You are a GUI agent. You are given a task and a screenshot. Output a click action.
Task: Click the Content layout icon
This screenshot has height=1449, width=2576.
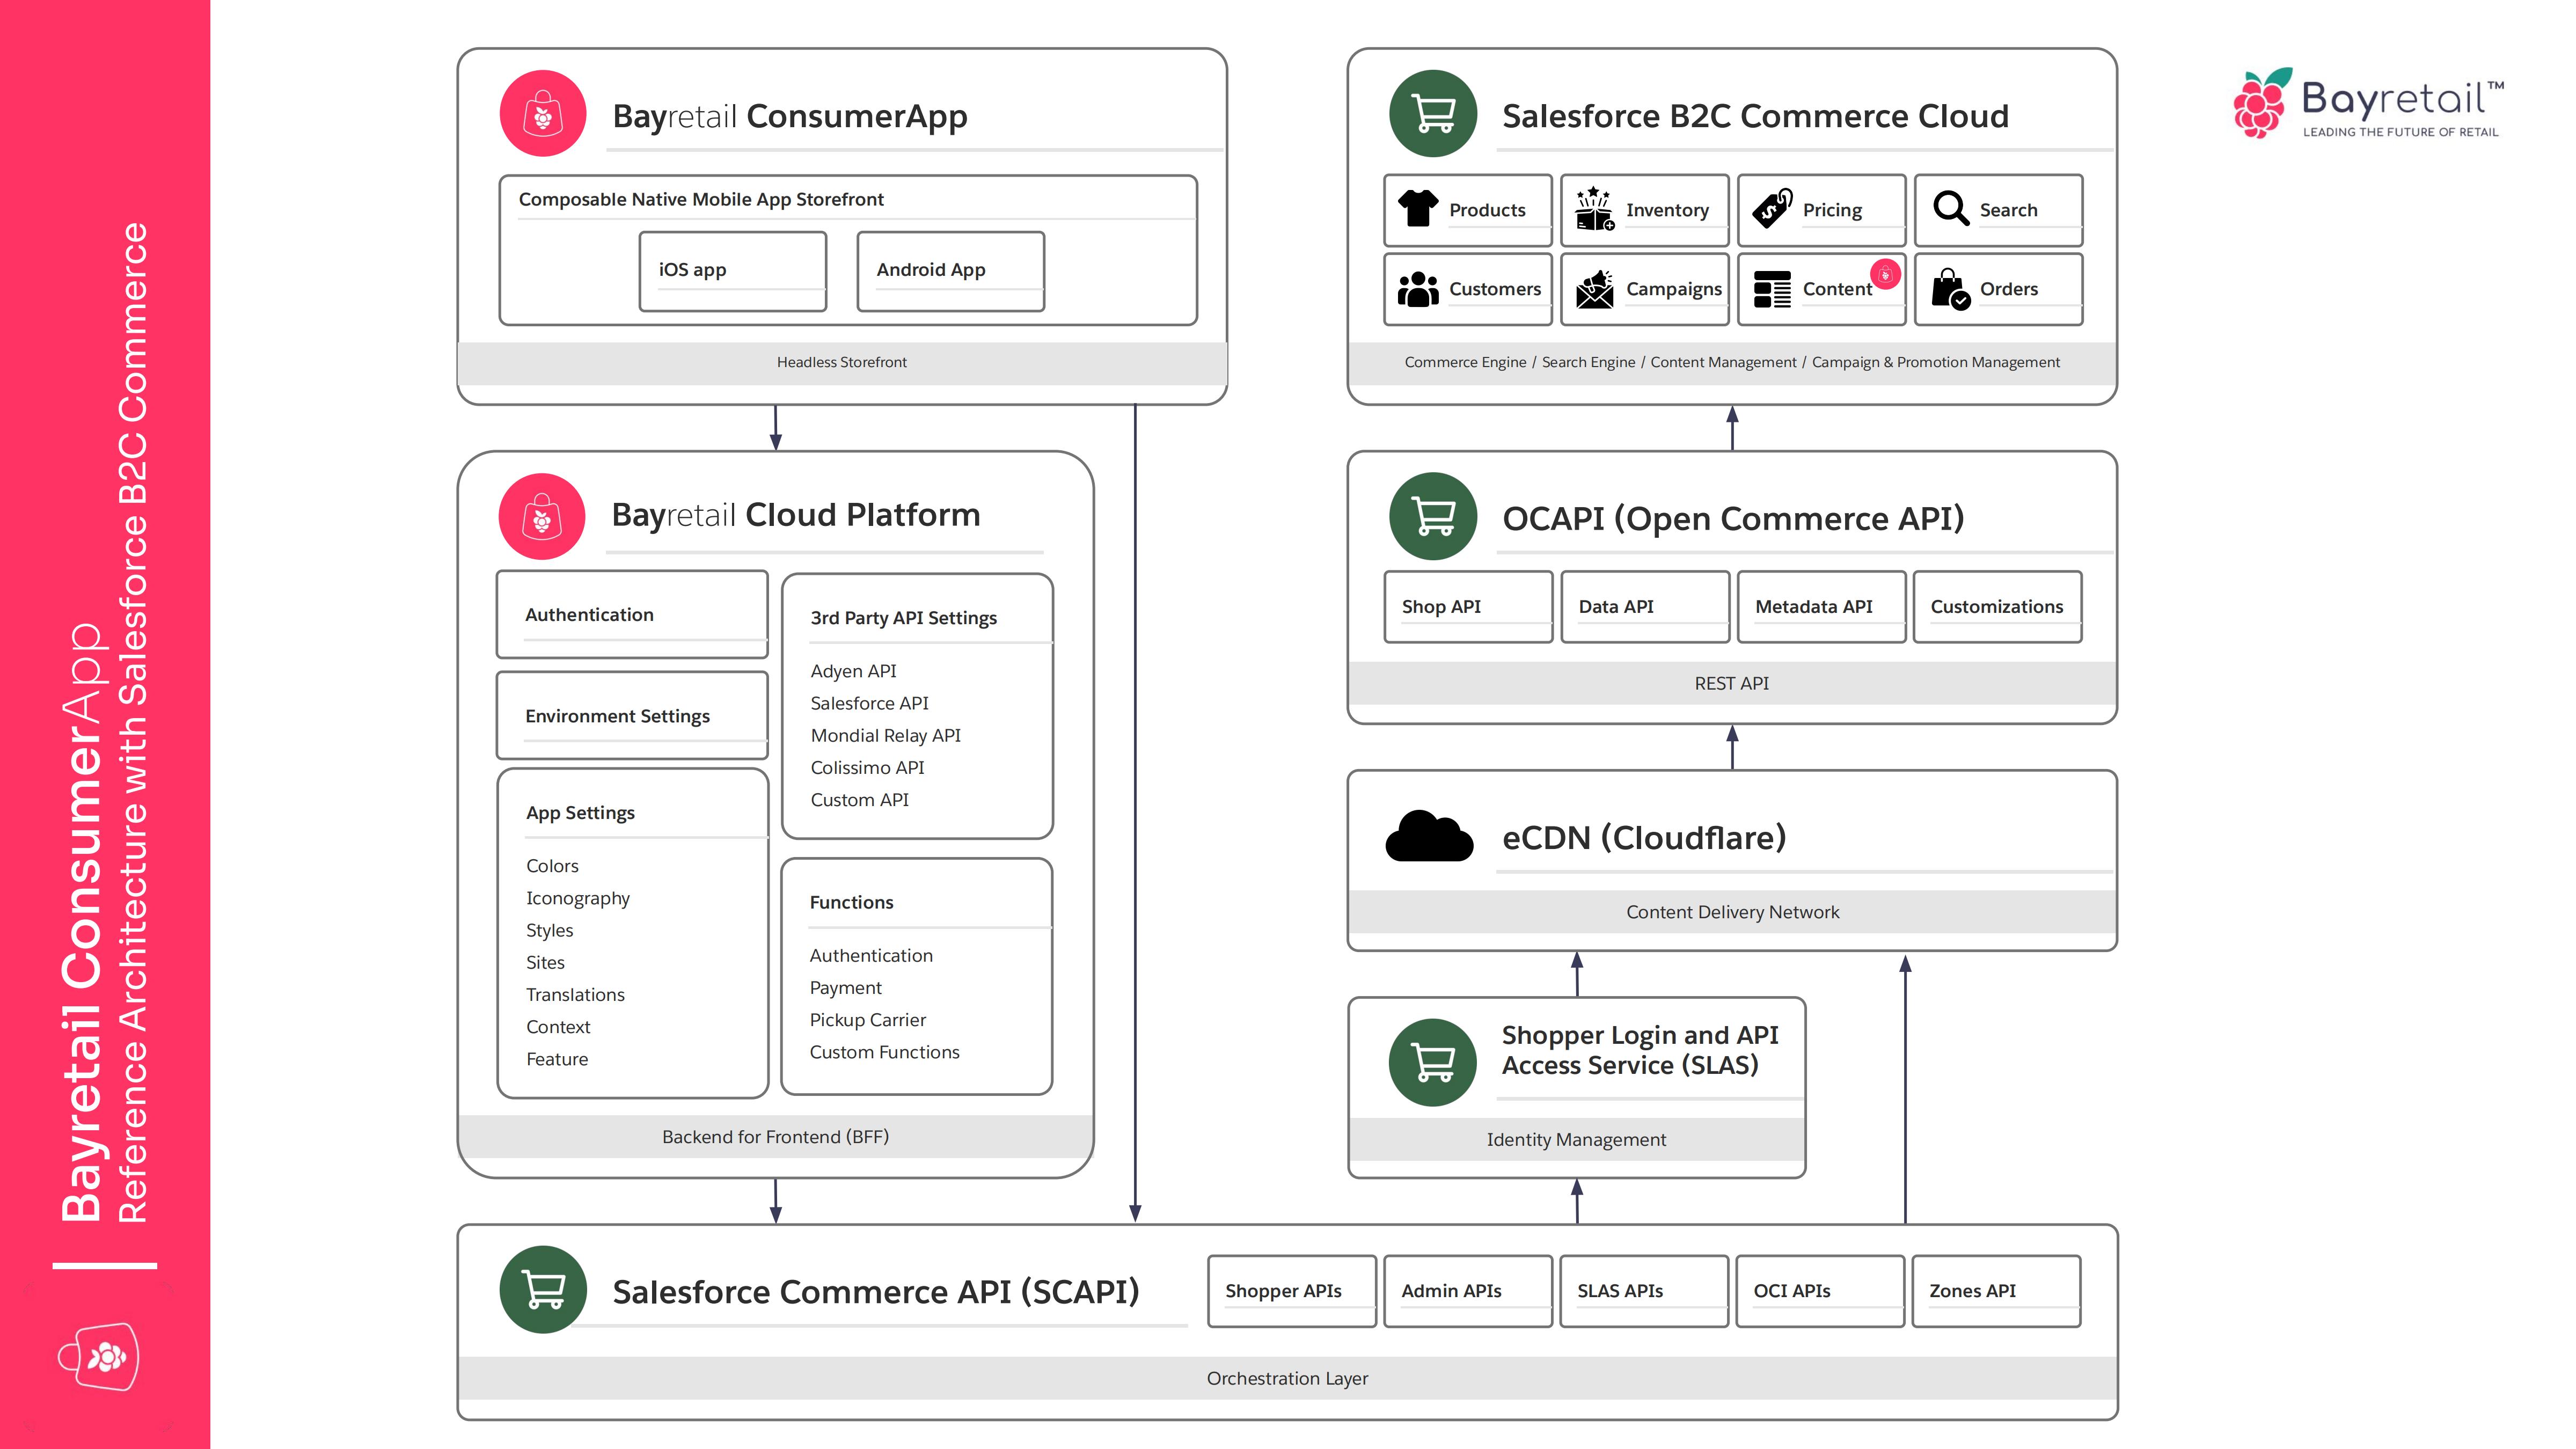point(1772,289)
